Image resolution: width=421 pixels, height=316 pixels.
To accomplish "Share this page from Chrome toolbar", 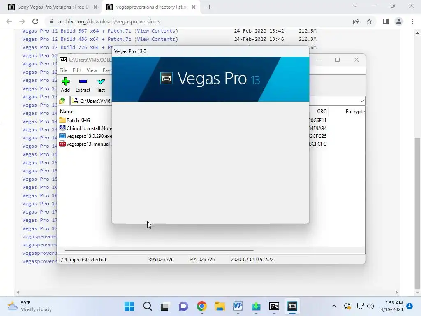I will (356, 21).
